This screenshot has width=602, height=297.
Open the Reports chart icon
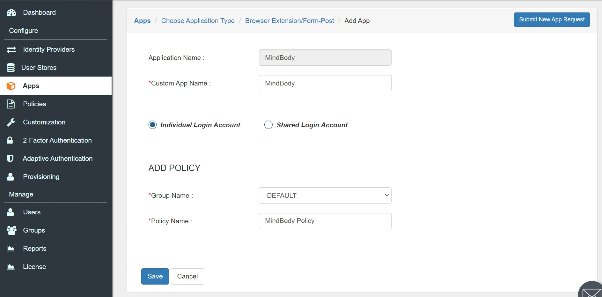pyautogui.click(x=10, y=248)
